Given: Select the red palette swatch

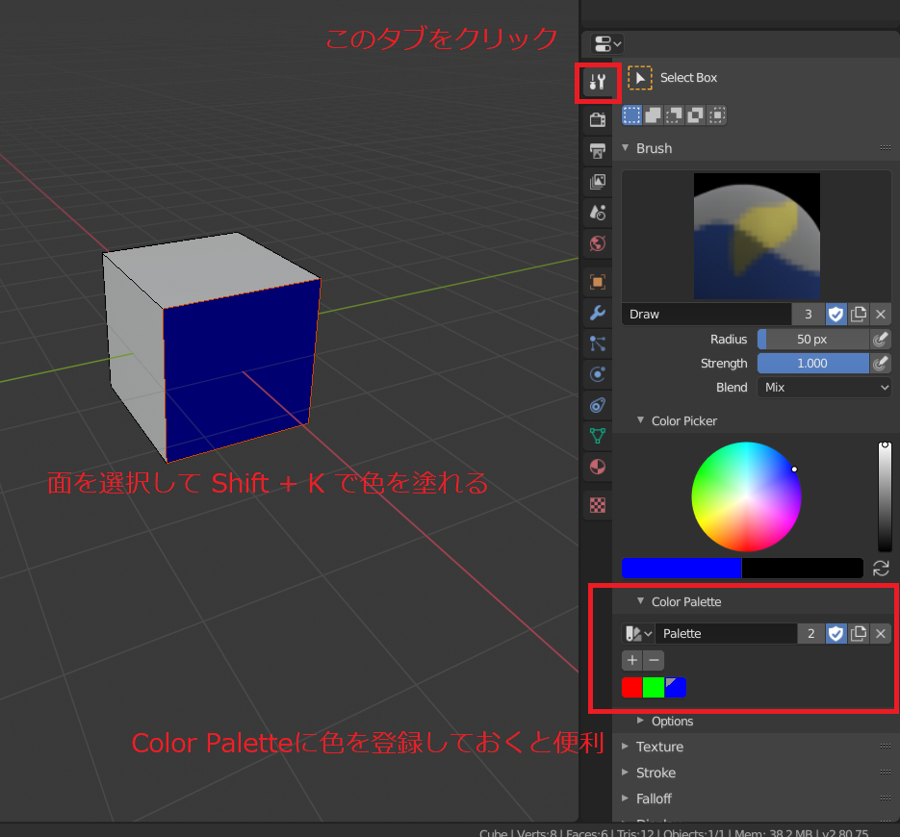Looking at the screenshot, I should [x=632, y=687].
